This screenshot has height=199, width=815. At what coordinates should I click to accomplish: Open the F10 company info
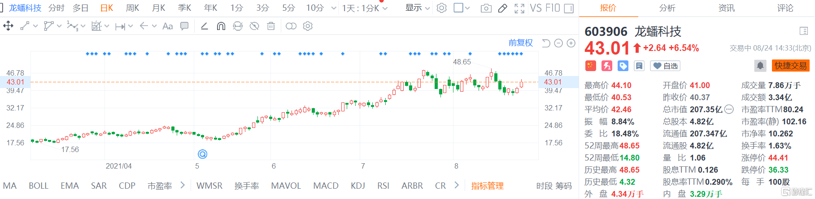coord(553,8)
